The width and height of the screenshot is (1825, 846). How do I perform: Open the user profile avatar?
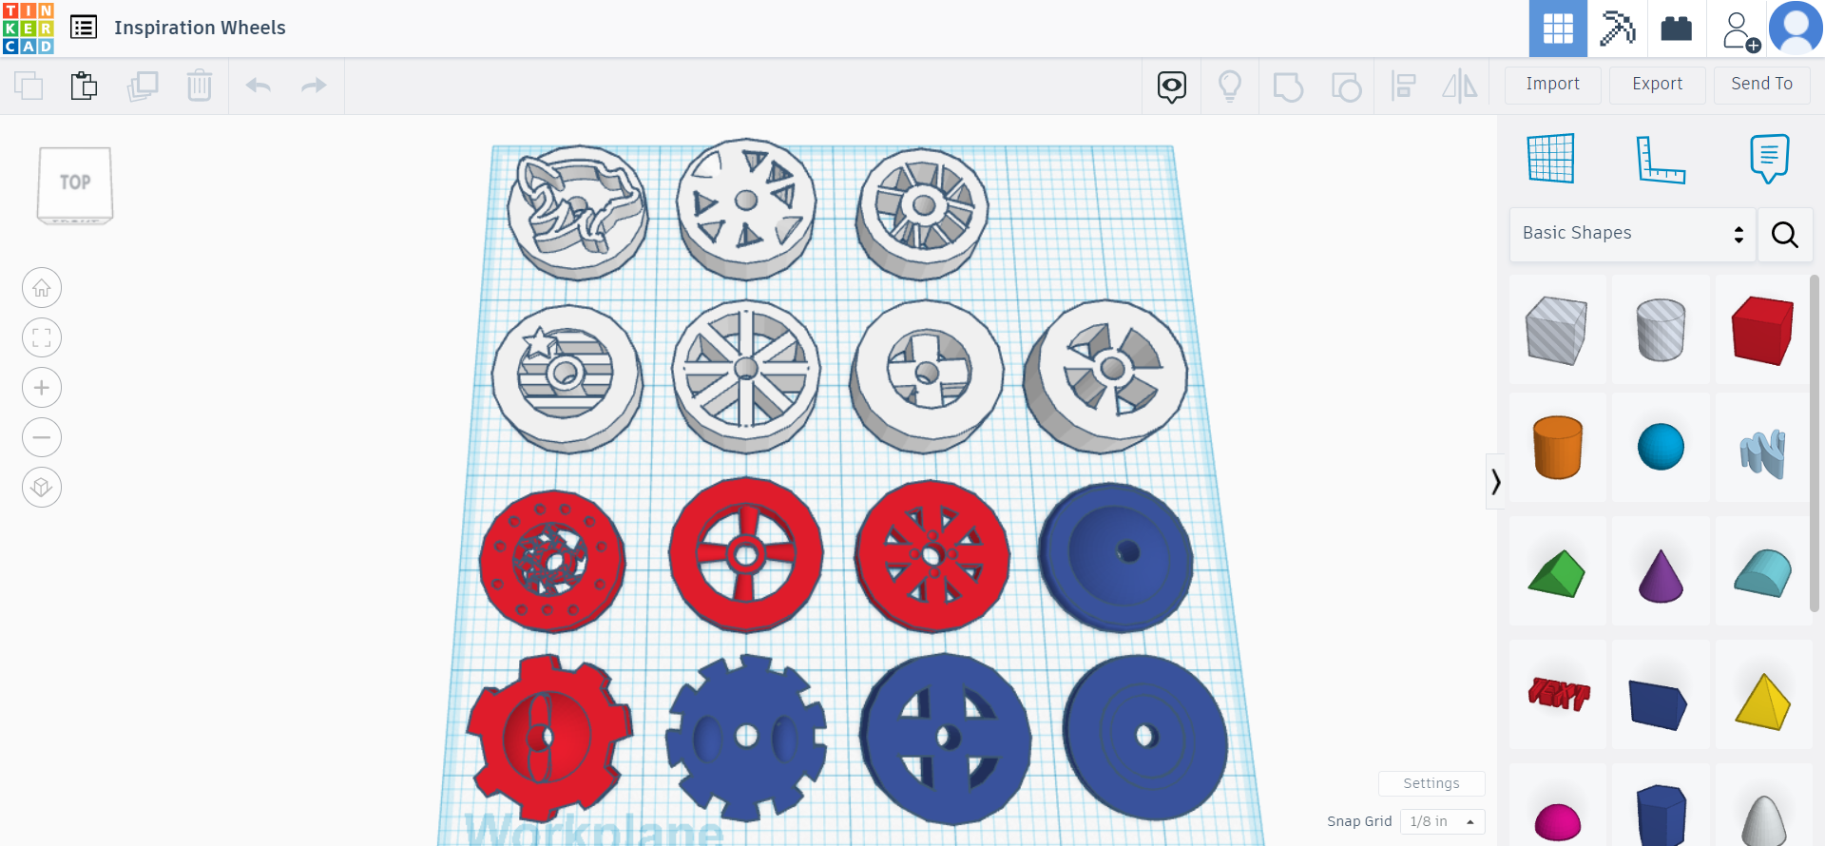(x=1796, y=29)
